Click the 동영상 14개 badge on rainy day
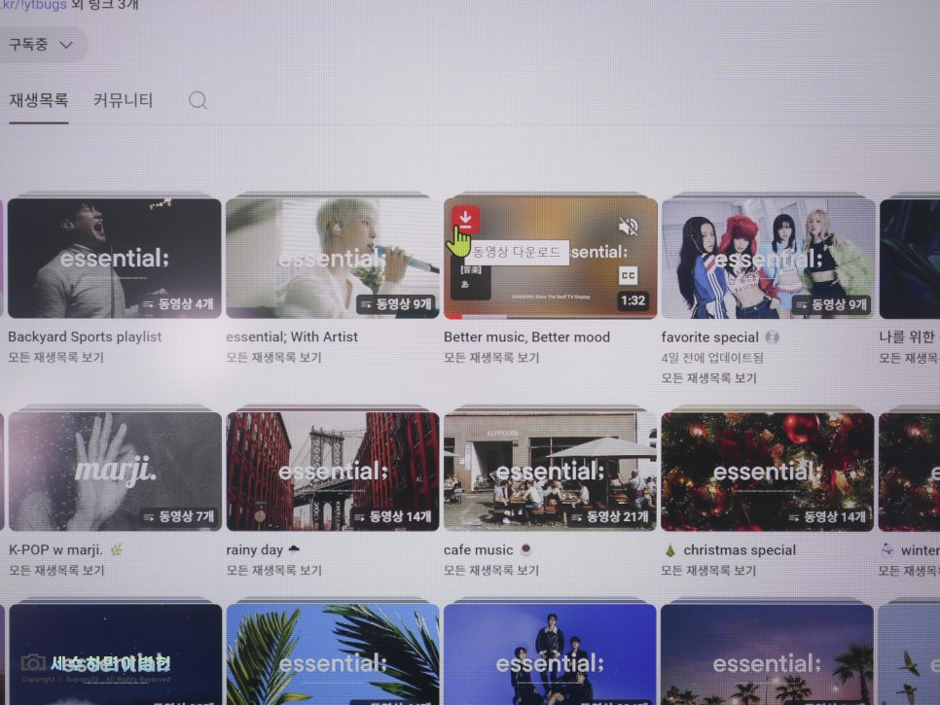The image size is (940, 705). (393, 517)
